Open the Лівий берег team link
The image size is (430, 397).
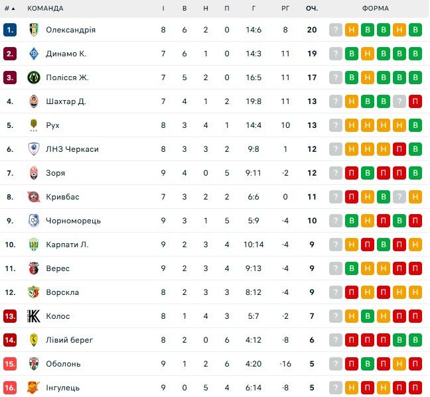(x=69, y=340)
